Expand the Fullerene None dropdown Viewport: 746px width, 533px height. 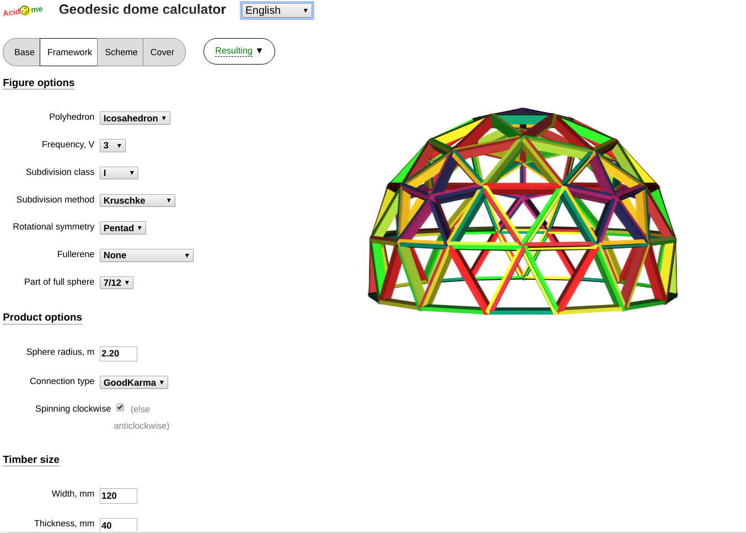[146, 255]
